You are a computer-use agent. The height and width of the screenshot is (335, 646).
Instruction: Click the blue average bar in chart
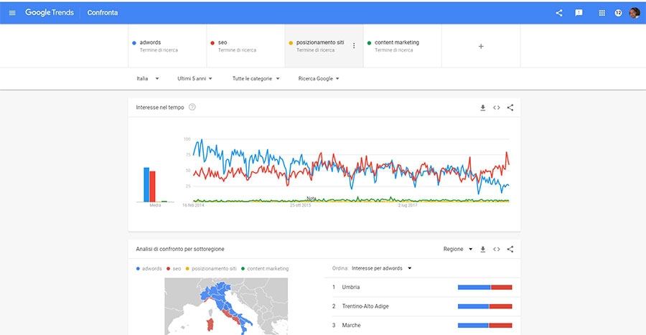click(x=146, y=185)
